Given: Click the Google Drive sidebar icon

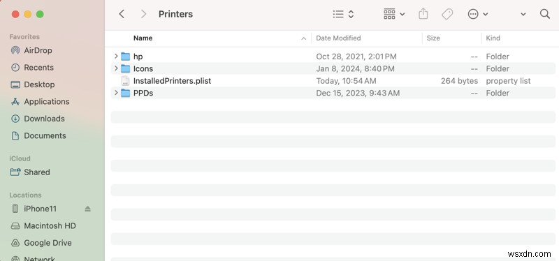Looking at the screenshot, I should [x=15, y=243].
